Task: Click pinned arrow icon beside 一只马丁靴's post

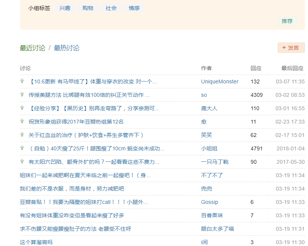Action: click(22, 161)
